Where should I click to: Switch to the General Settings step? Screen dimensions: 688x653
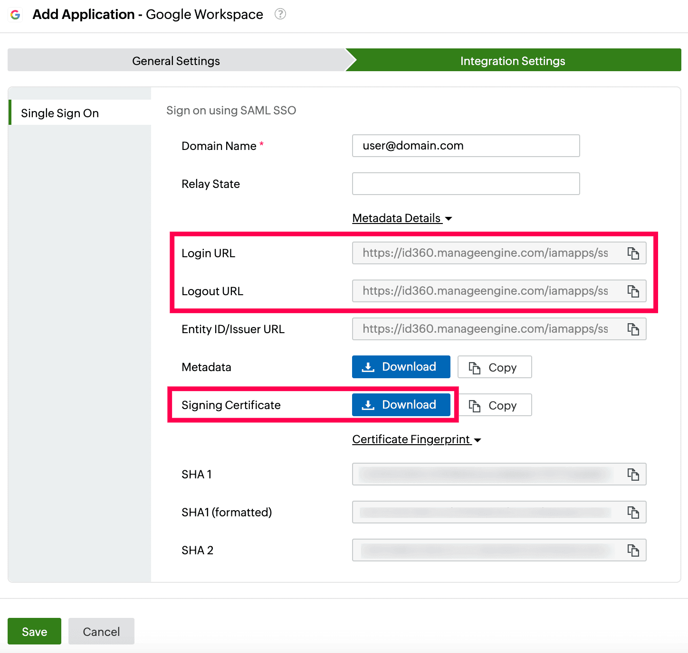(176, 61)
